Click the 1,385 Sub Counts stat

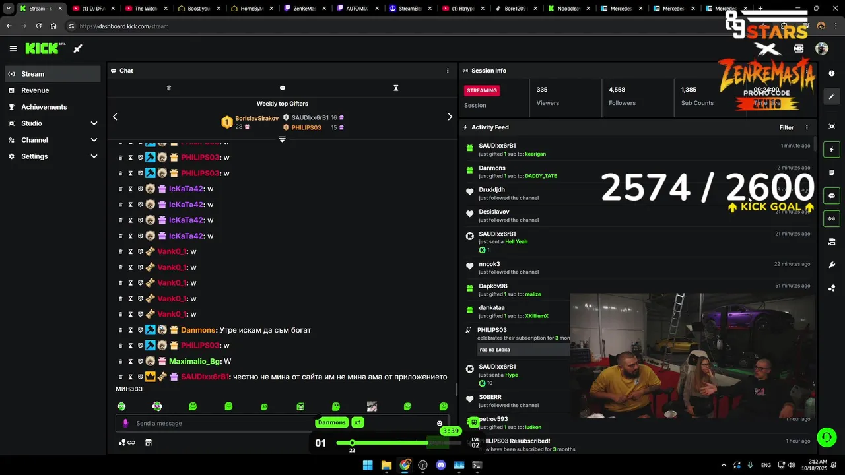(x=697, y=96)
